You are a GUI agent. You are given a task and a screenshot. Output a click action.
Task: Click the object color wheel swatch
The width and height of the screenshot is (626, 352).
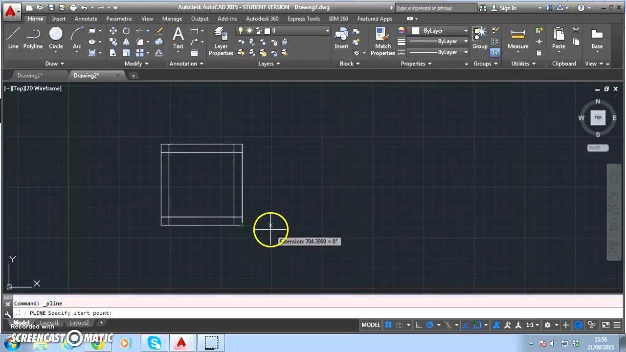coord(401,31)
